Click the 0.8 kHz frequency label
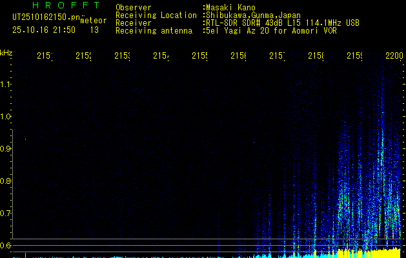 coord(5,181)
